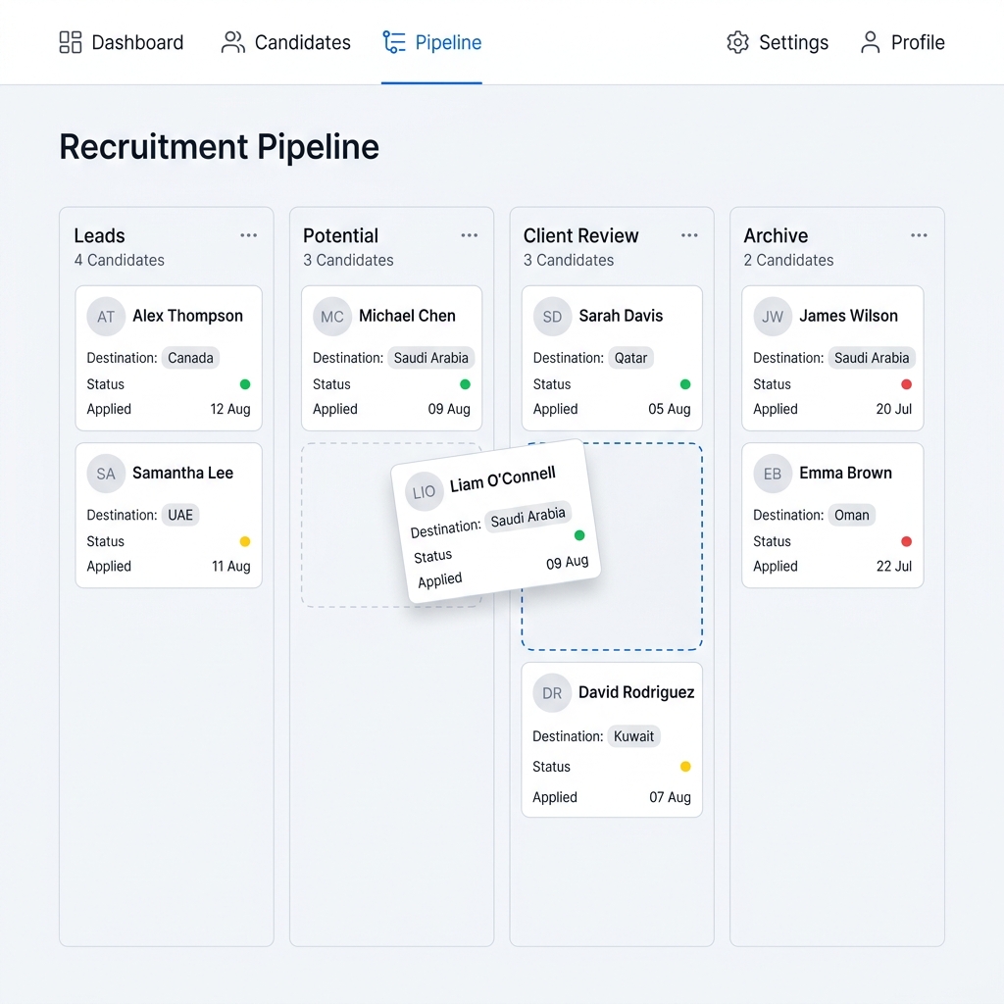Open Emma Brown's candidate name

click(x=845, y=473)
